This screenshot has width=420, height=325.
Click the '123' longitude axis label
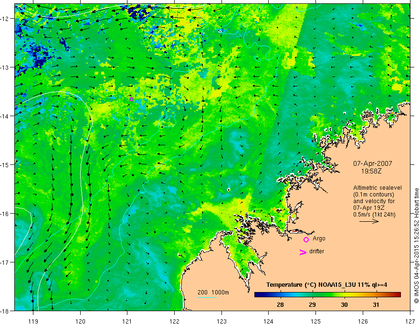(221, 321)
